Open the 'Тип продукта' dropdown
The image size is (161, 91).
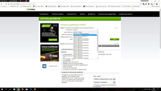click(86, 30)
